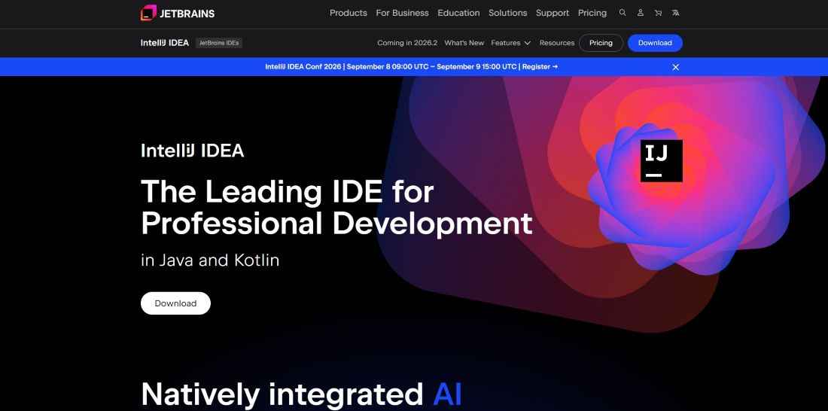Open the Solutions menu
The width and height of the screenshot is (828, 411).
[507, 13]
